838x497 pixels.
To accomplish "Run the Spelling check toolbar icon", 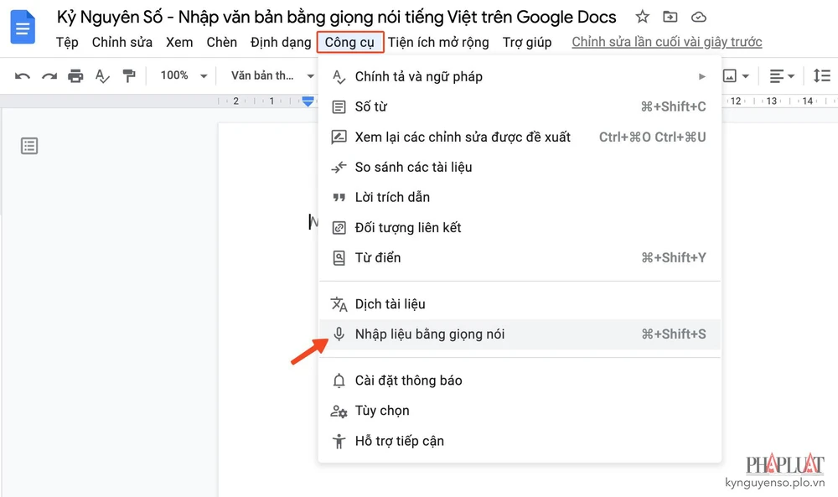I will point(102,75).
